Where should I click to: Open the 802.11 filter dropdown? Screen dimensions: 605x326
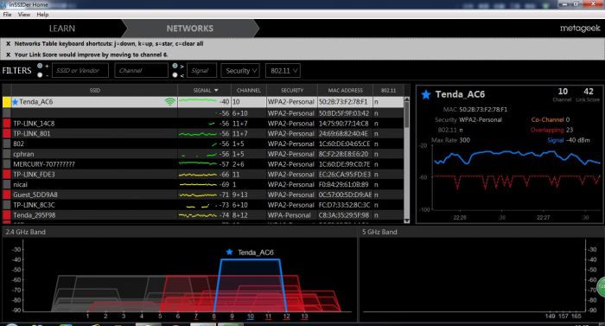click(283, 70)
